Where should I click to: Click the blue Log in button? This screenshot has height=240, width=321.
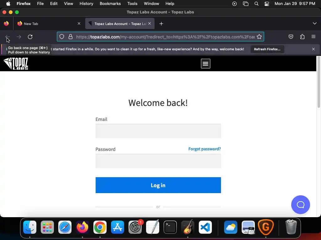158,185
